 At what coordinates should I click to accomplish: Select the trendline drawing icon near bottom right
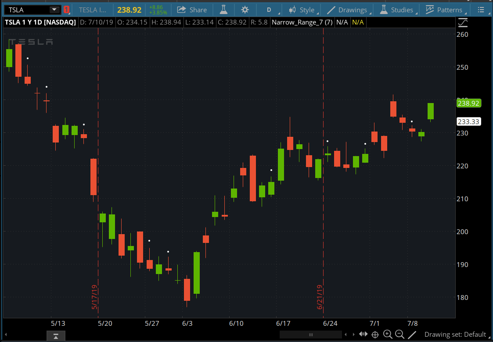tap(412, 334)
